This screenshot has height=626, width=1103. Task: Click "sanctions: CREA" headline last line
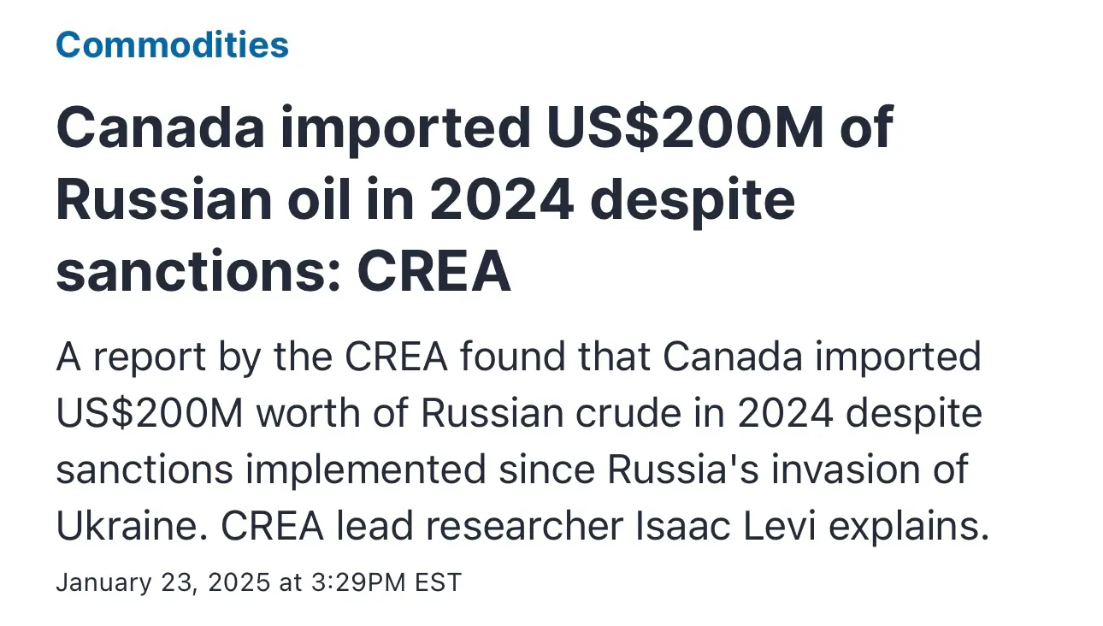coord(284,273)
